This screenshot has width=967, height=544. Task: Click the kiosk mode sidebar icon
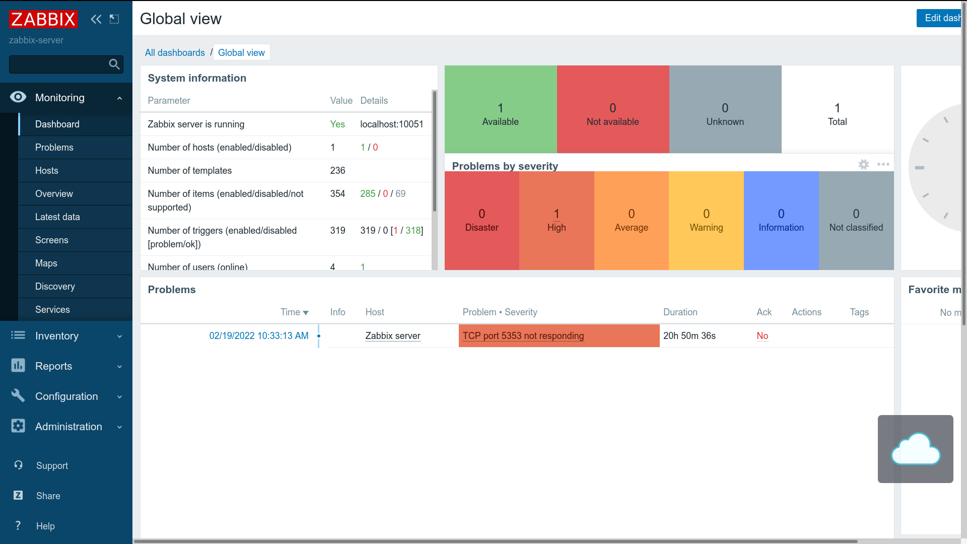coord(114,19)
